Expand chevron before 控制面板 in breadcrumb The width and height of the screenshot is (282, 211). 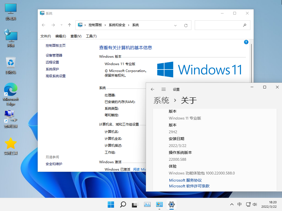pyautogui.click(x=85, y=25)
